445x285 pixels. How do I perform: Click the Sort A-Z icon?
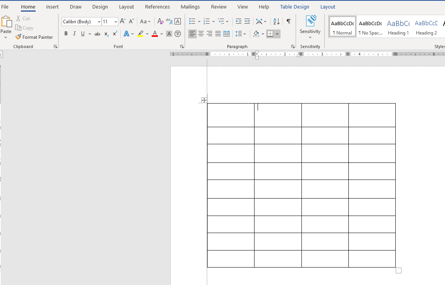pos(276,21)
